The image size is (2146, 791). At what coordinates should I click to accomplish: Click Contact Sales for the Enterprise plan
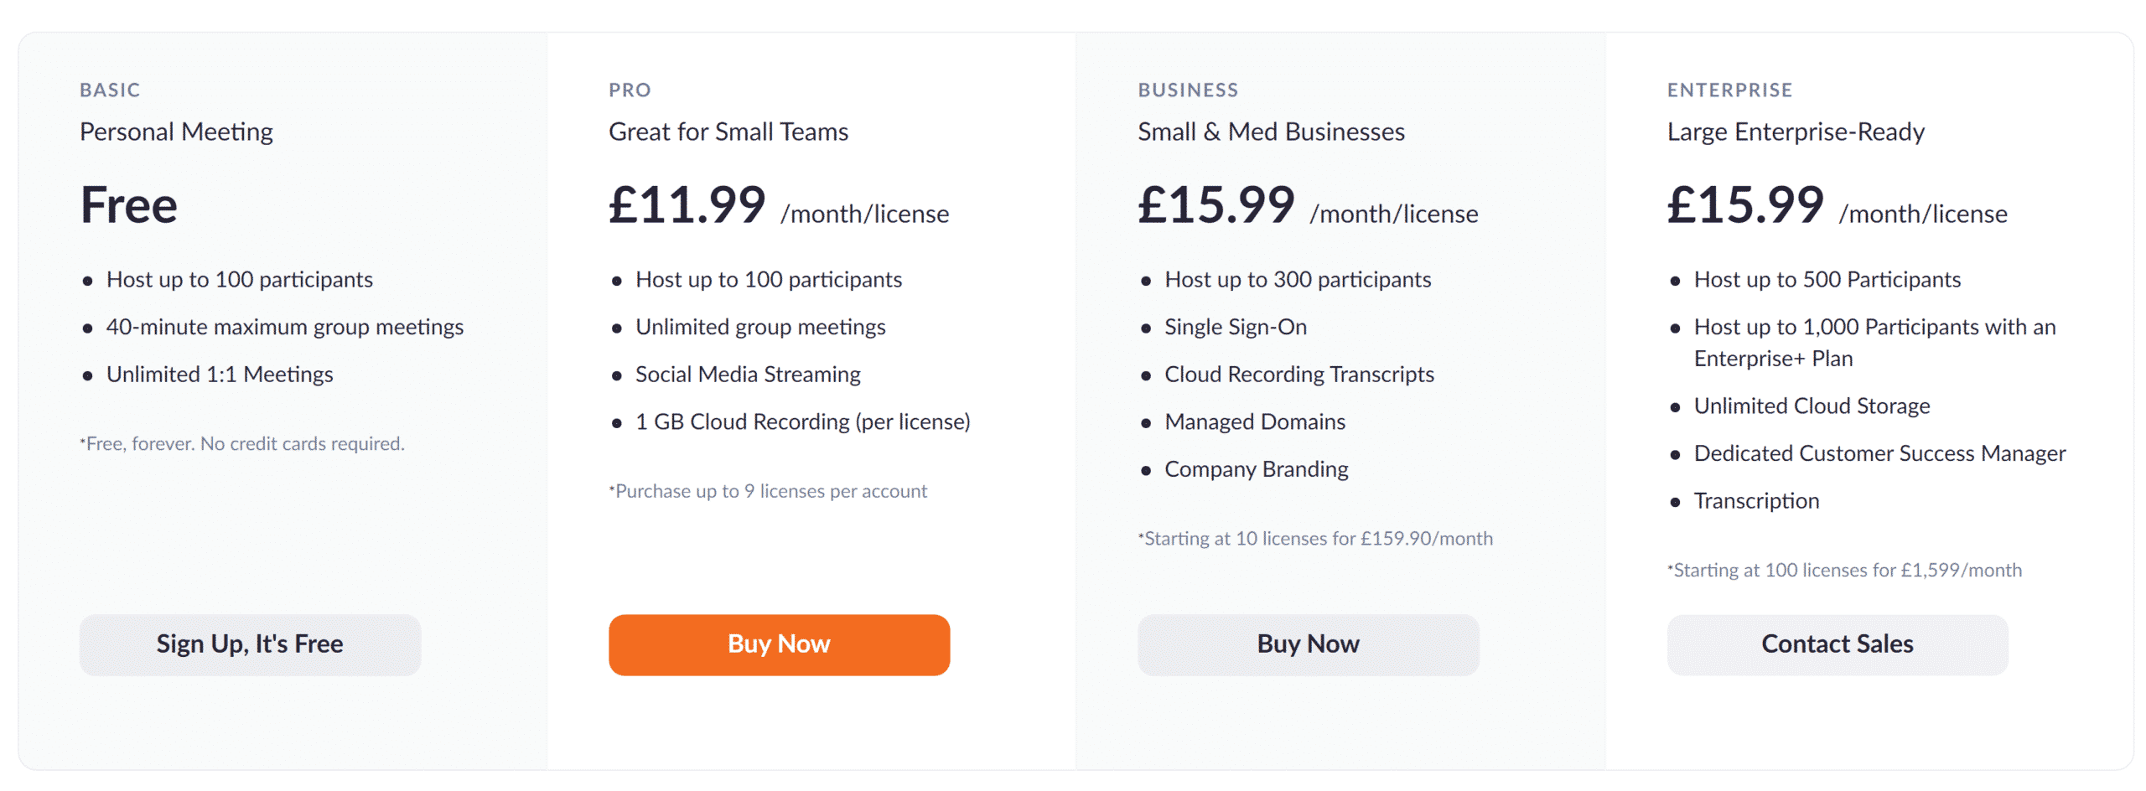1837,644
